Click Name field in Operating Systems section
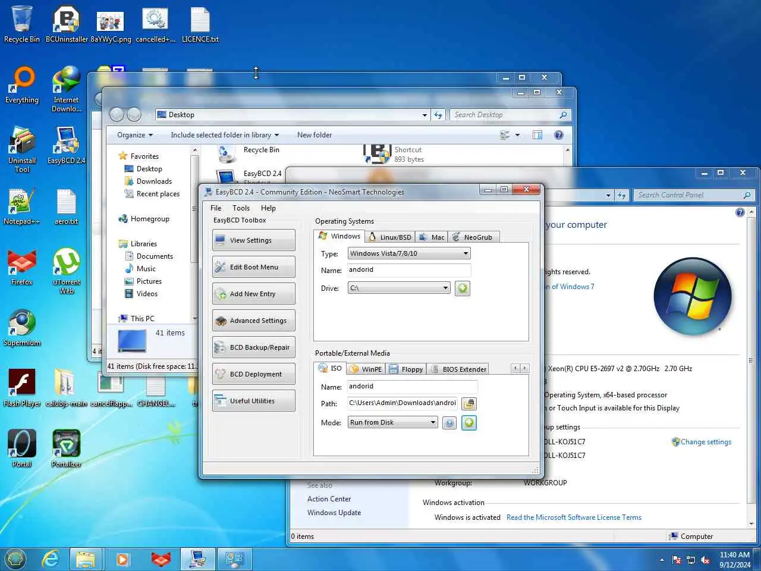 pyautogui.click(x=409, y=270)
